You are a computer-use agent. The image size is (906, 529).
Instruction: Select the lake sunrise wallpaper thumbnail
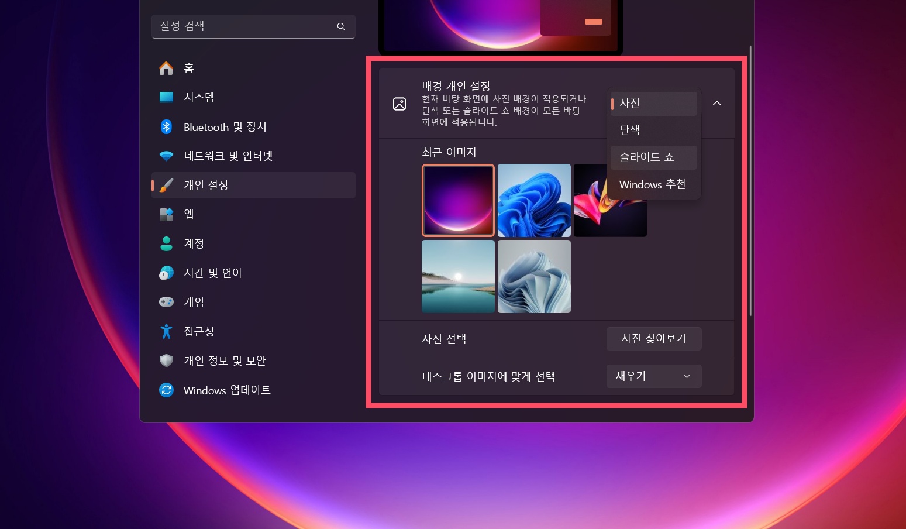coord(458,276)
